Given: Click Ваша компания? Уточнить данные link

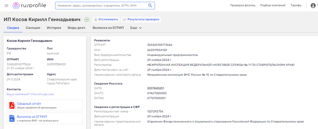Looking at the screenshot, I should click(30, 94).
